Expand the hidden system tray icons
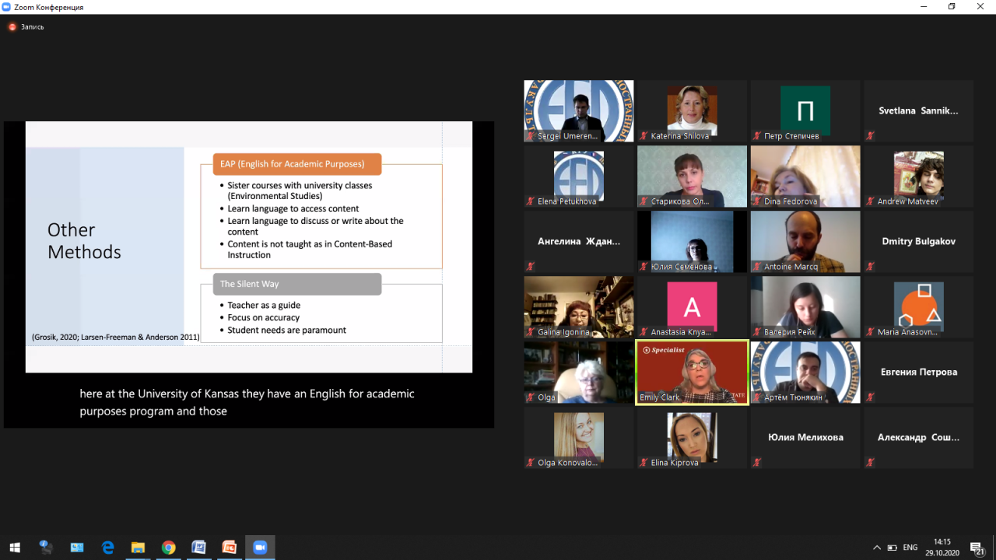The height and width of the screenshot is (560, 996). (877, 548)
